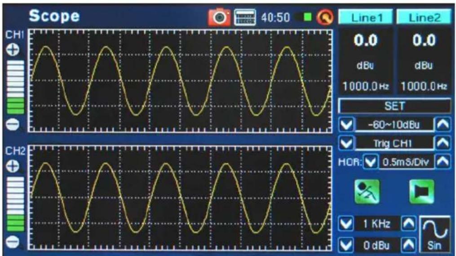Screen dimensions: 456x256
Task: Lower the 0 dBu level with down arrow
Action: pos(346,246)
